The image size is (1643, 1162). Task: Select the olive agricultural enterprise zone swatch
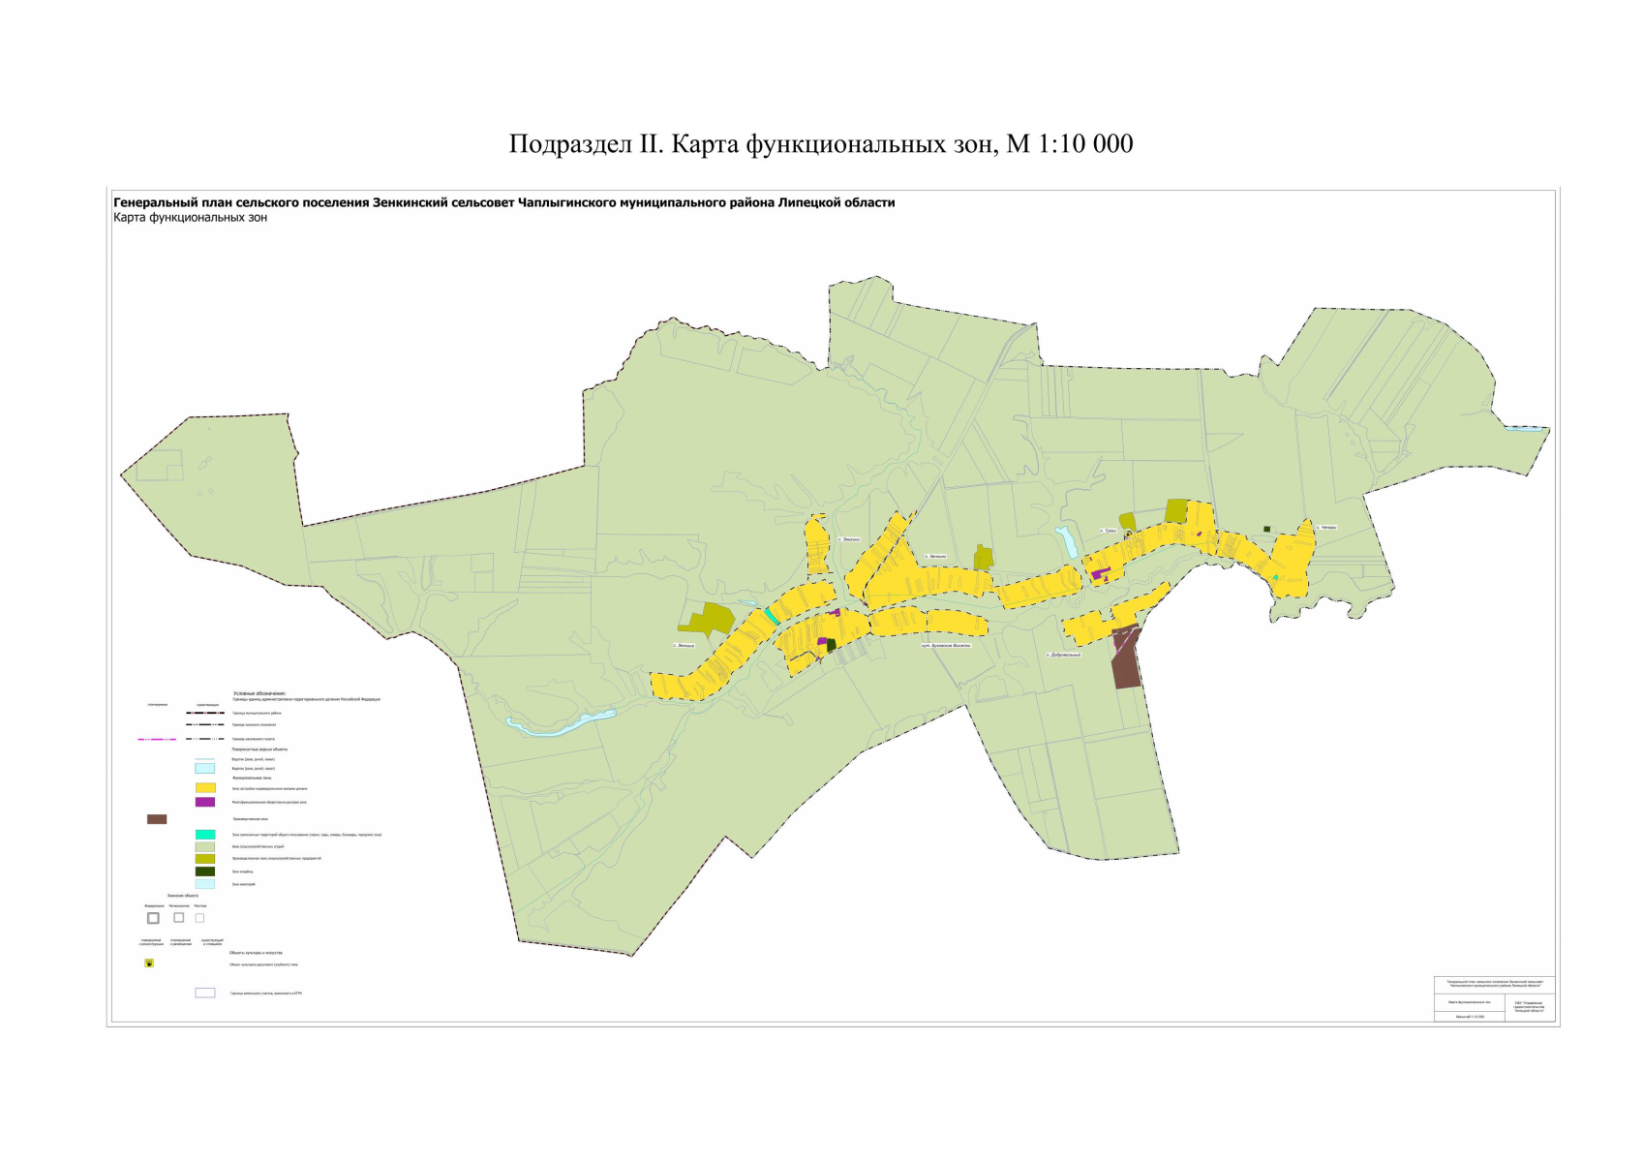(205, 859)
